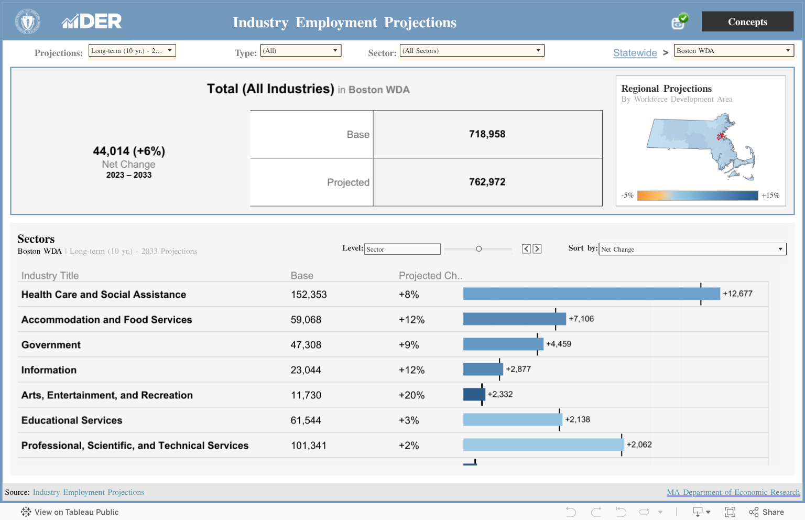Follow the Statewide link
The width and height of the screenshot is (805, 520).
(635, 53)
